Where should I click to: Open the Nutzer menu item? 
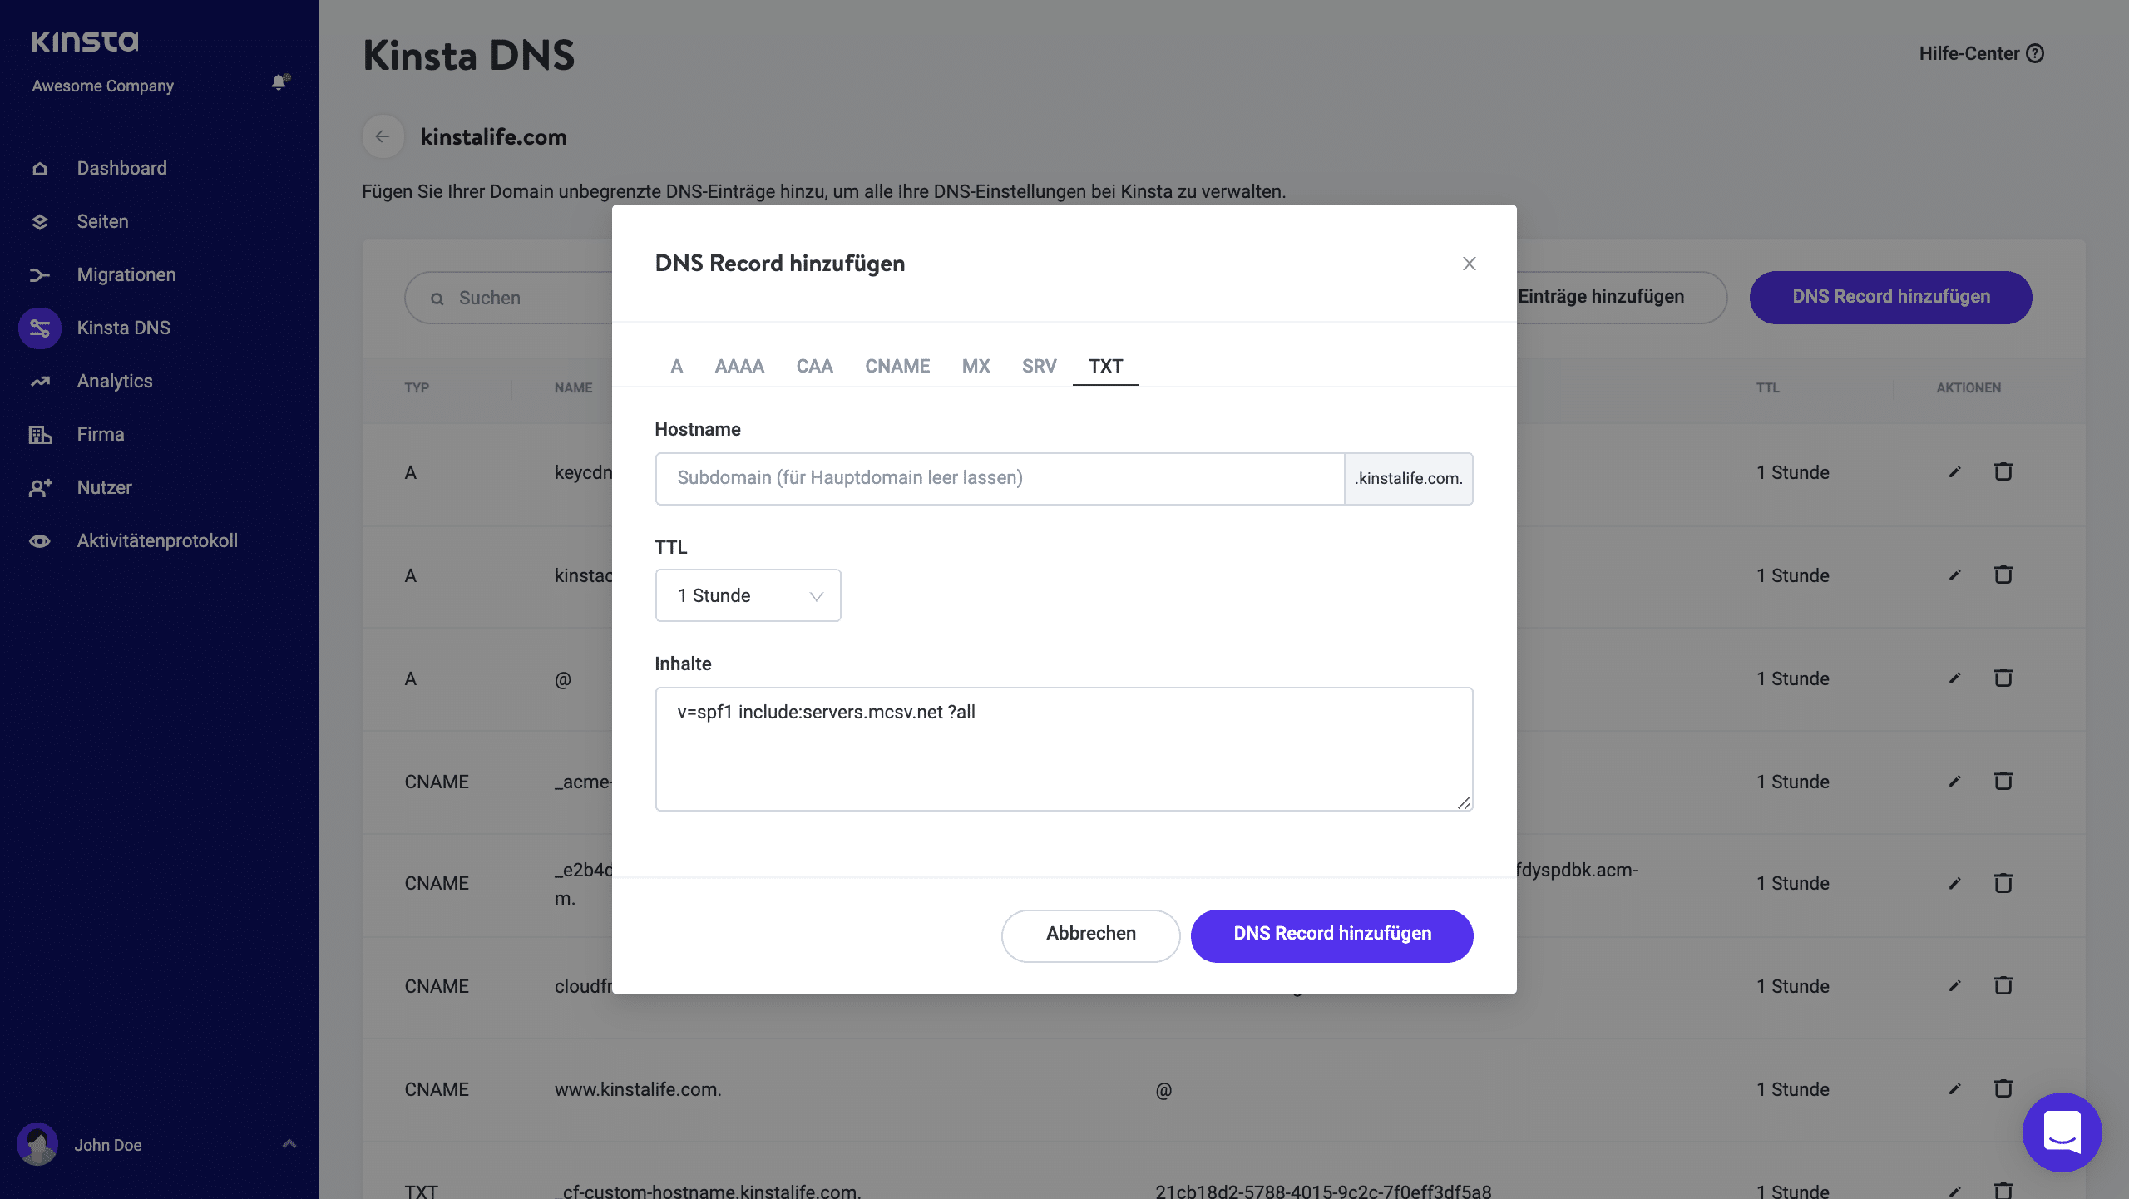[105, 488]
